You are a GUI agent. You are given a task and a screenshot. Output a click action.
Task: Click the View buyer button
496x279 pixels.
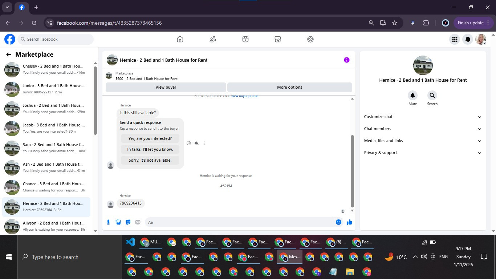pyautogui.click(x=166, y=87)
